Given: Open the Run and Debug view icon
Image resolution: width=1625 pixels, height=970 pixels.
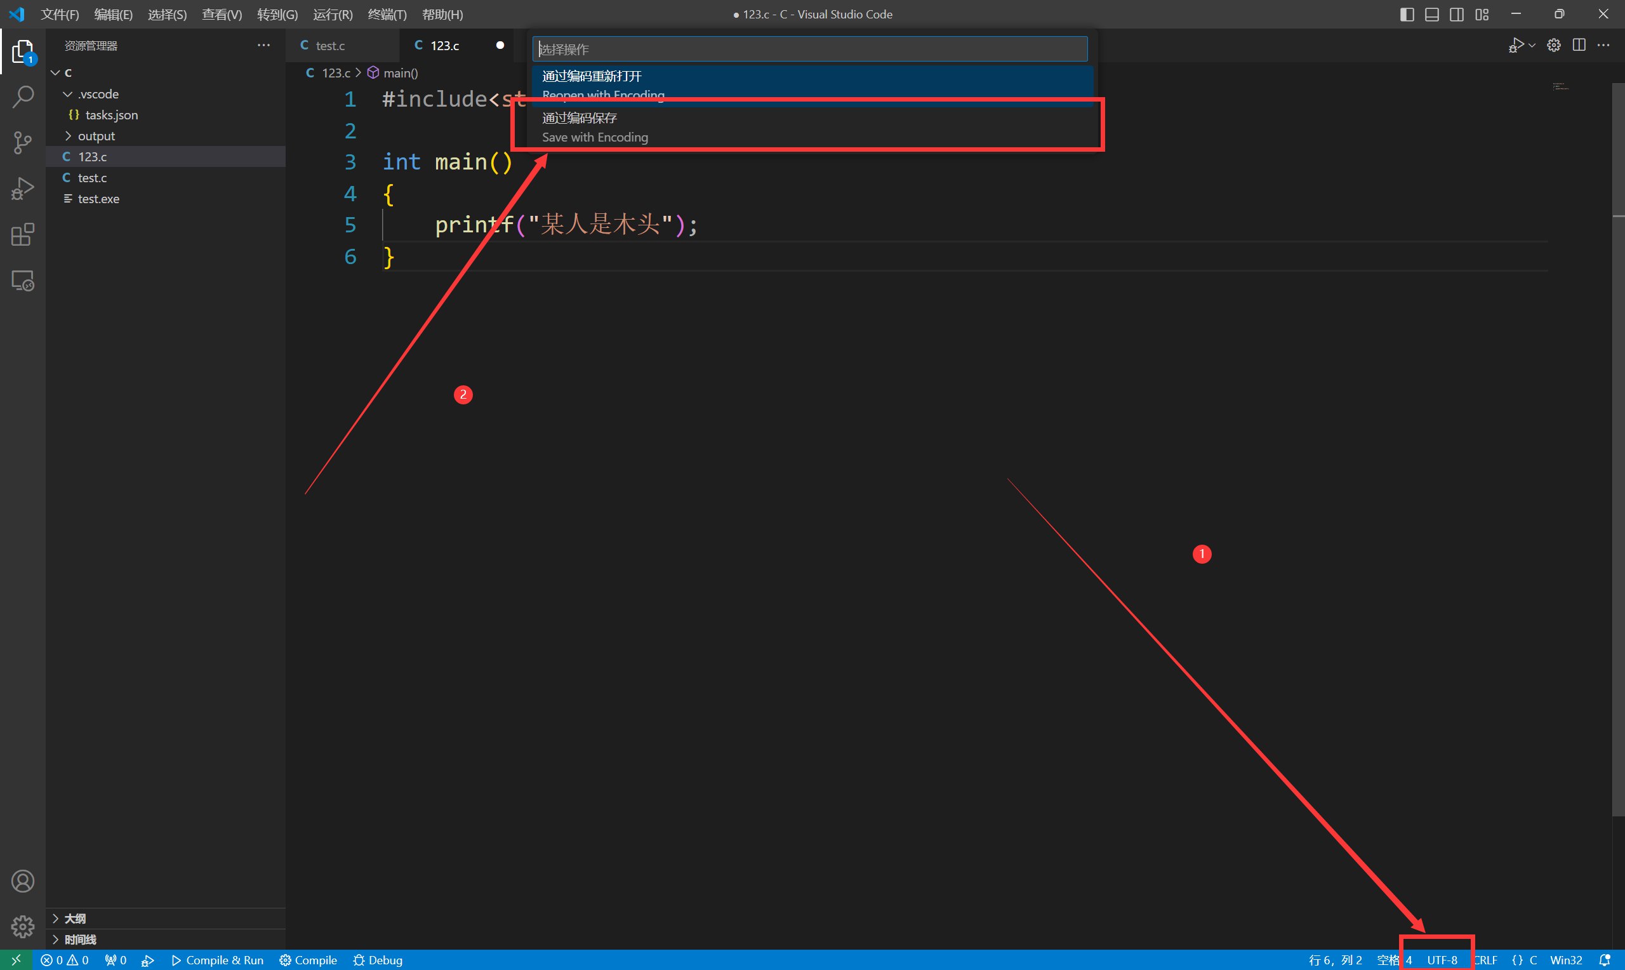Looking at the screenshot, I should [x=23, y=189].
